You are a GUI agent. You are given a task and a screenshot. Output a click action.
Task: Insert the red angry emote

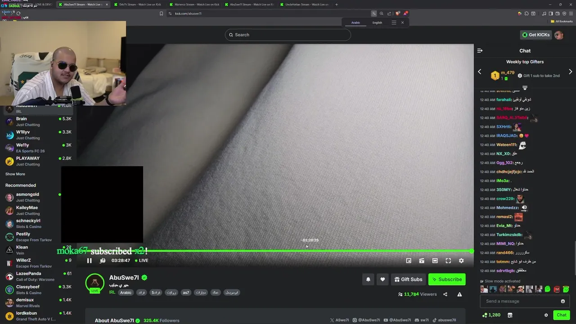click(x=557, y=289)
